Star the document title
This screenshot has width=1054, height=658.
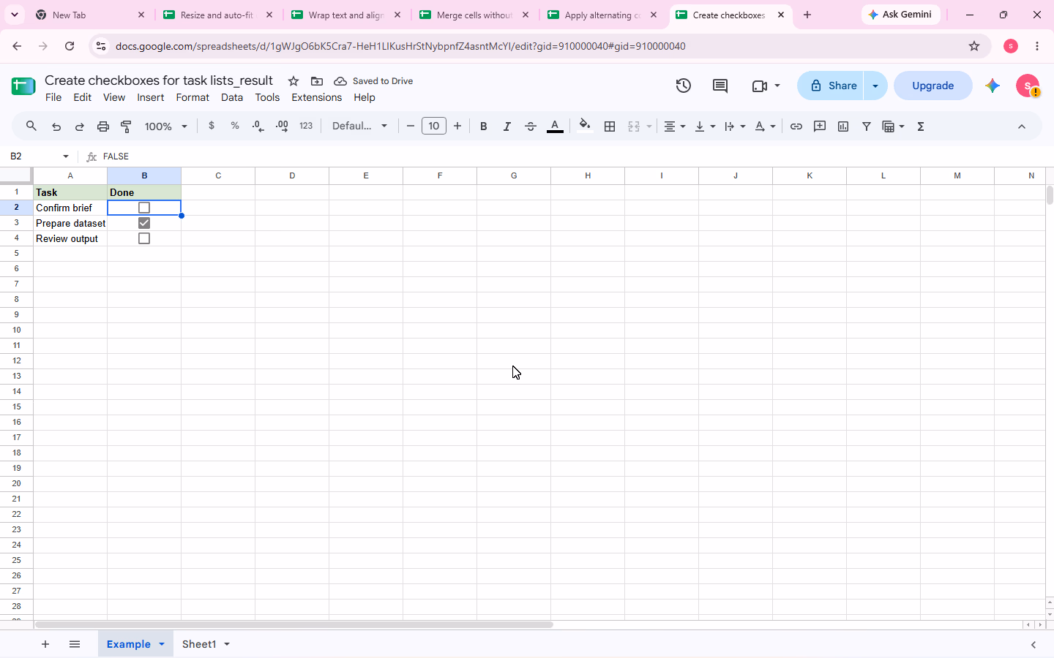294,81
